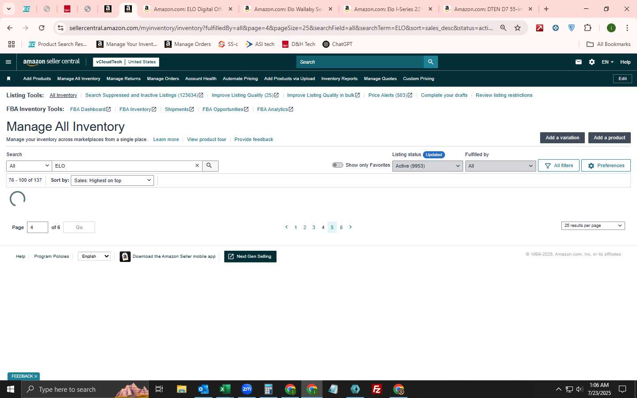Click the inventory search magnifier button
This screenshot has width=637, height=398.
(x=210, y=165)
